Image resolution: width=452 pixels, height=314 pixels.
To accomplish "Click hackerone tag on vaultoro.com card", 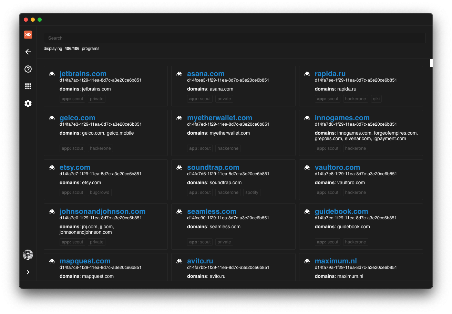I will coord(356,192).
